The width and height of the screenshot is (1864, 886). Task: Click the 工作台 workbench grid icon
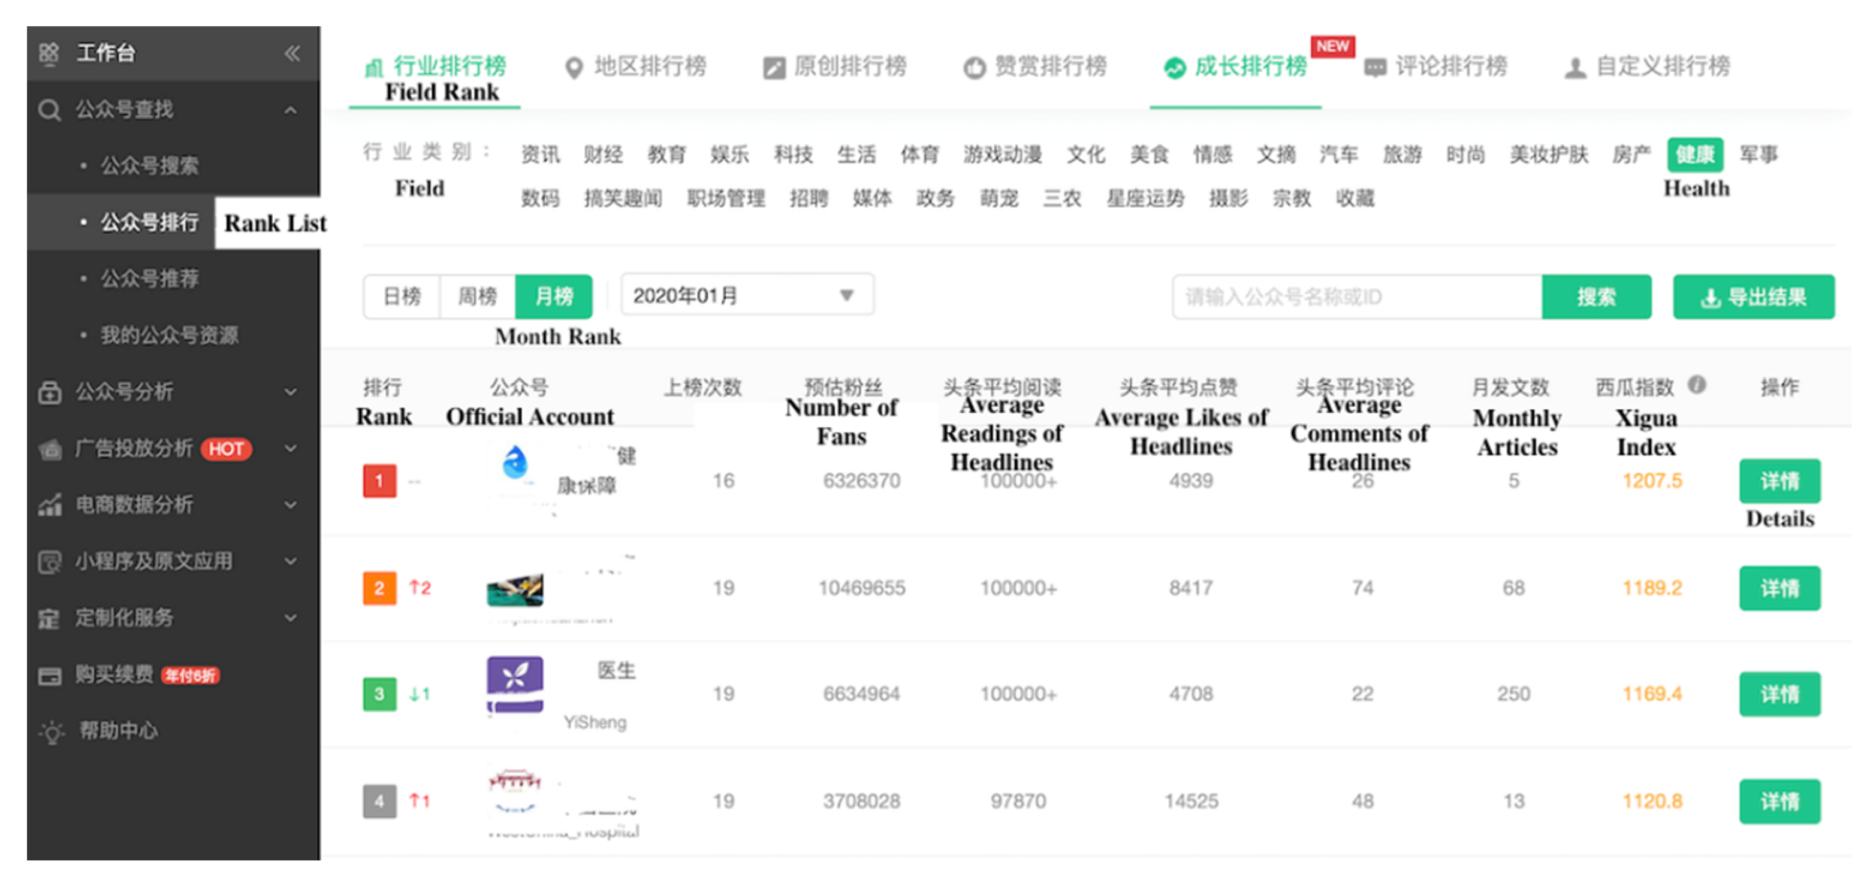(49, 53)
